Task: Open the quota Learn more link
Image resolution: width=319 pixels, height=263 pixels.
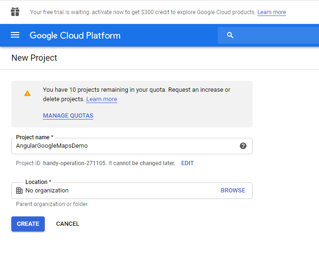Action: (102, 99)
